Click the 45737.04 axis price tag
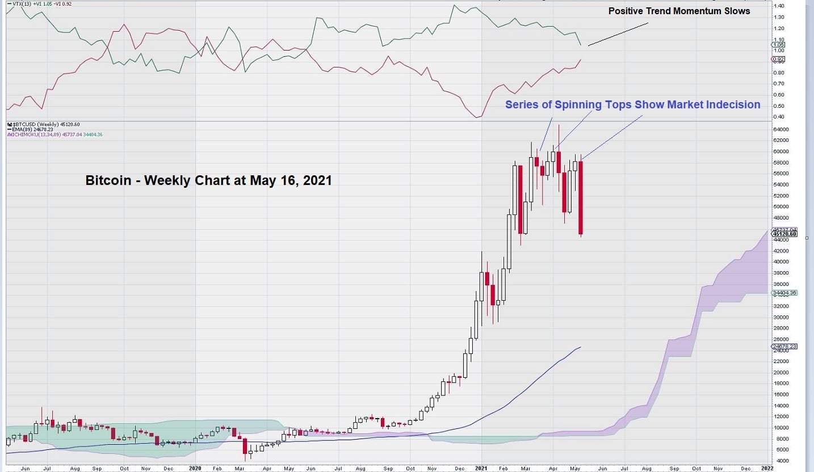814x472 pixels. (784, 229)
